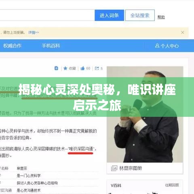
Task: Open the 往期回顾 link
Action: click(172, 185)
